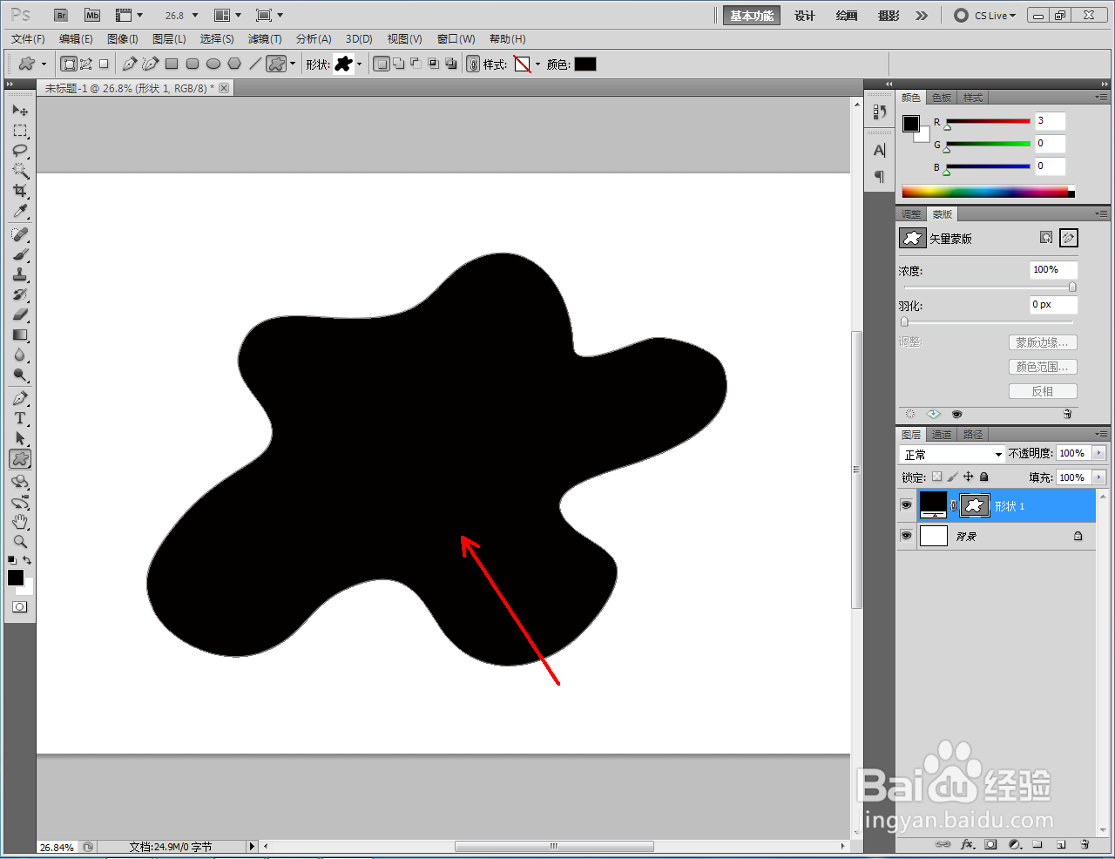This screenshot has height=859, width=1115.
Task: Click the layer style fx icon
Action: tap(967, 844)
